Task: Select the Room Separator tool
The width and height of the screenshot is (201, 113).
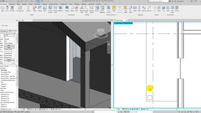Action: point(102,9)
